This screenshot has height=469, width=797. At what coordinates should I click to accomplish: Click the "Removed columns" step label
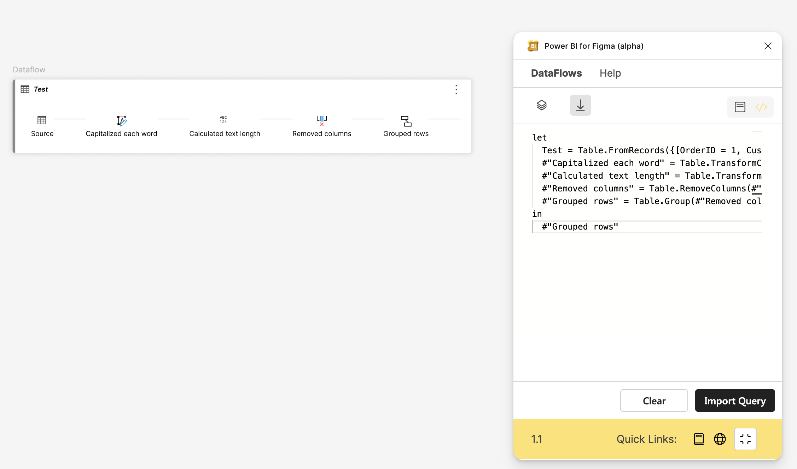pyautogui.click(x=322, y=133)
